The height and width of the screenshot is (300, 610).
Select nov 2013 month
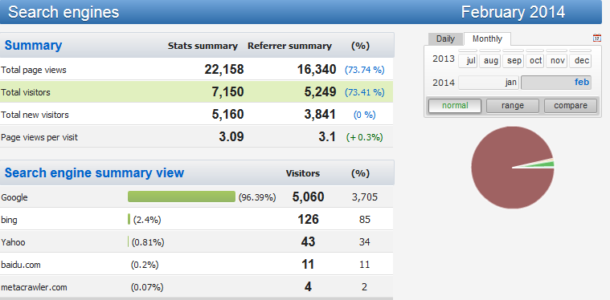tap(557, 61)
